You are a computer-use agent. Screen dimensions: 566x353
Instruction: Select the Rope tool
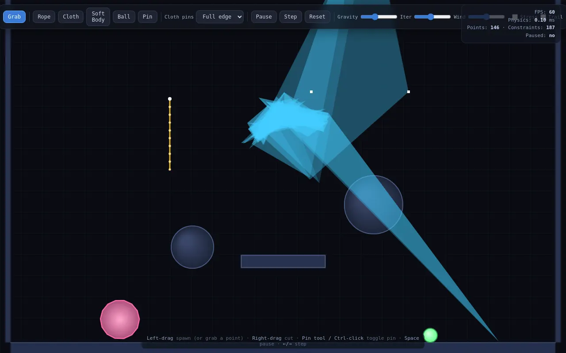click(x=44, y=17)
